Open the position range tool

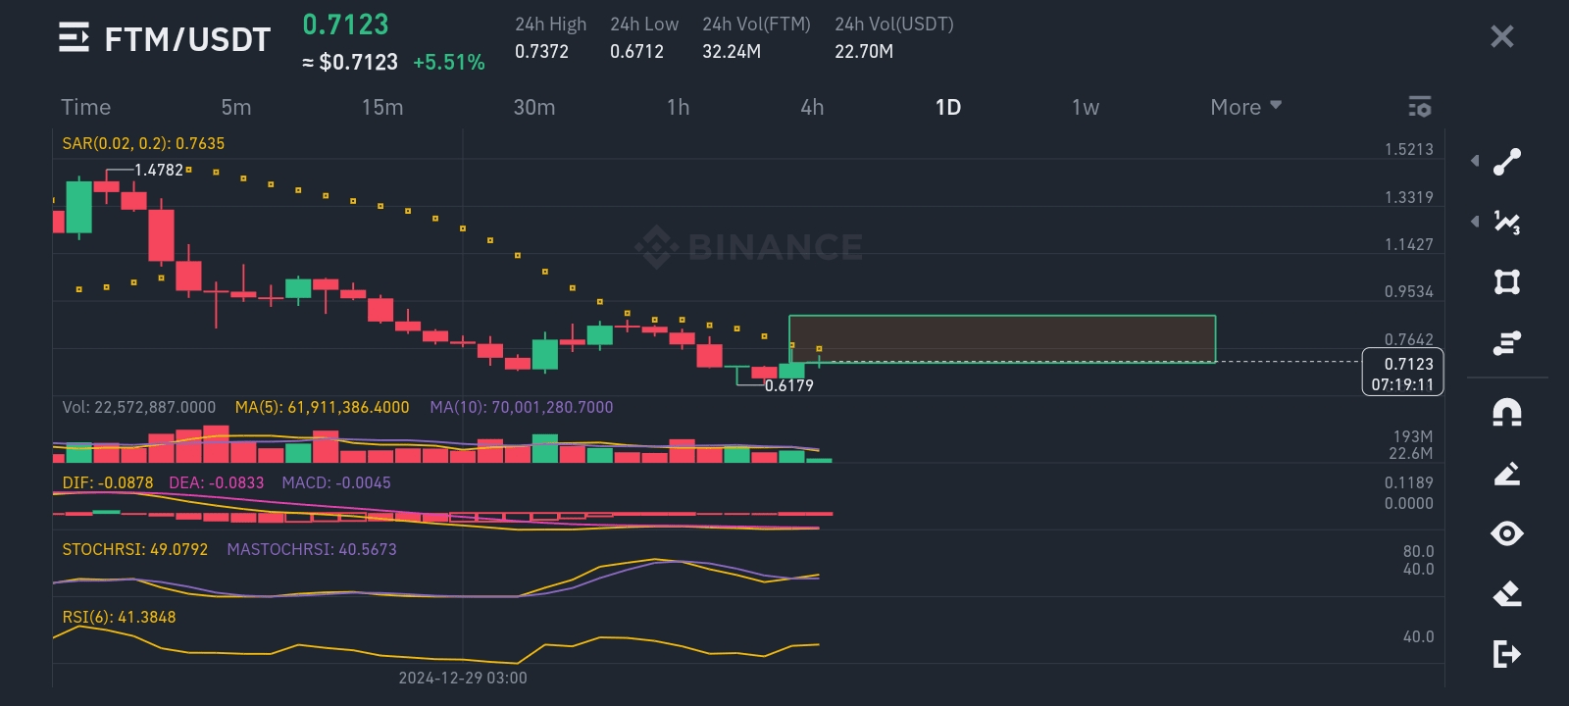click(1507, 342)
